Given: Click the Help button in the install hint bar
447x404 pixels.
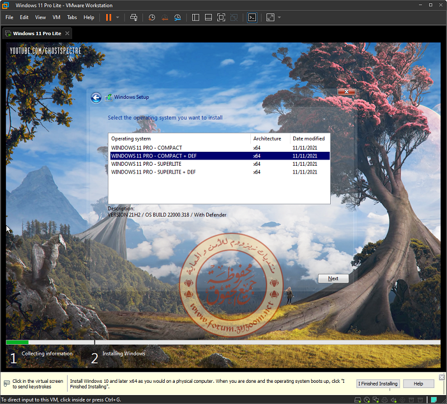Looking at the screenshot, I should point(418,383).
